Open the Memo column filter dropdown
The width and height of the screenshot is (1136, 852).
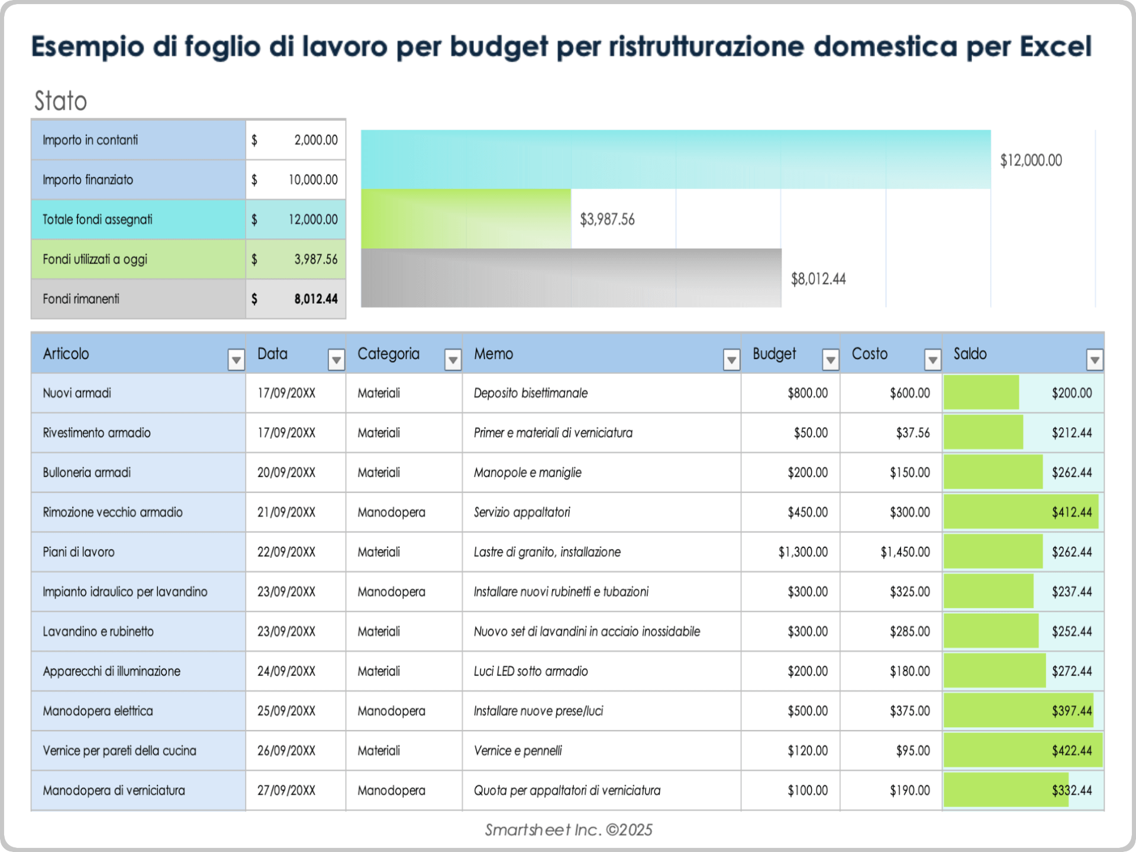click(x=731, y=359)
